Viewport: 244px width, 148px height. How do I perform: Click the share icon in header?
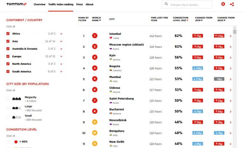(232, 4)
